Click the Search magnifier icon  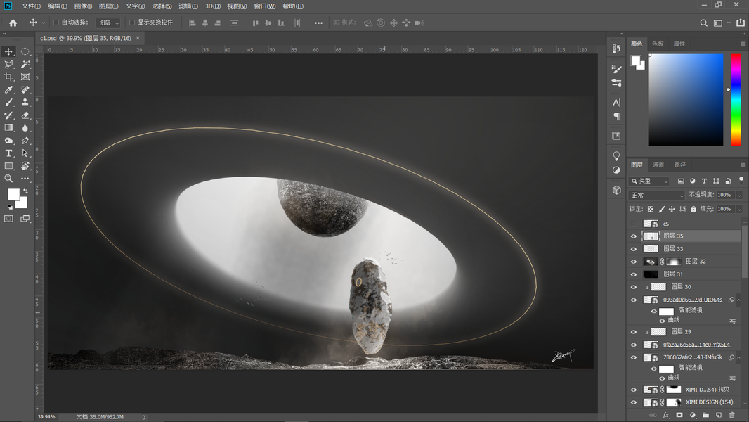(x=703, y=23)
